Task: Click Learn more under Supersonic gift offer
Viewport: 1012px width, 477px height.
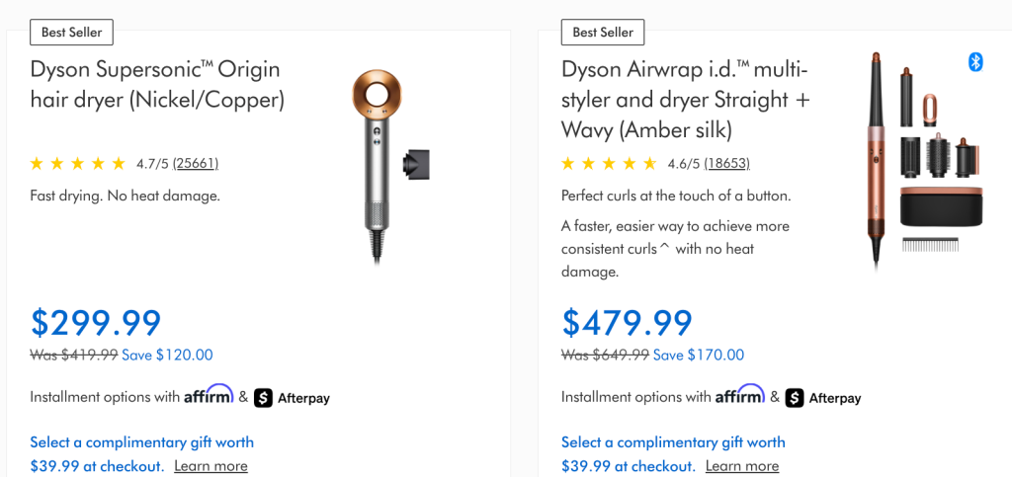Action: coord(211,466)
